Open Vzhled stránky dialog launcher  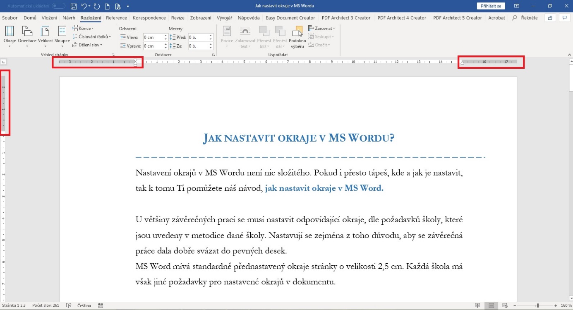coord(113,55)
